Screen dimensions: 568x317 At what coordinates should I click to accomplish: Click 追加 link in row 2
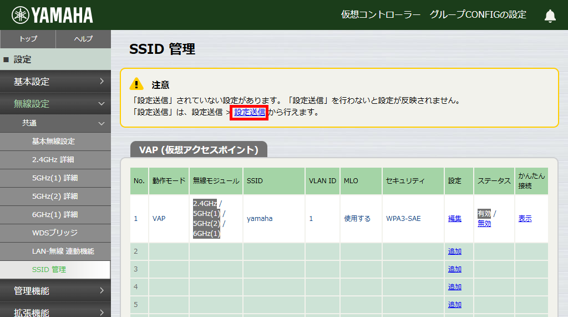pyautogui.click(x=455, y=251)
